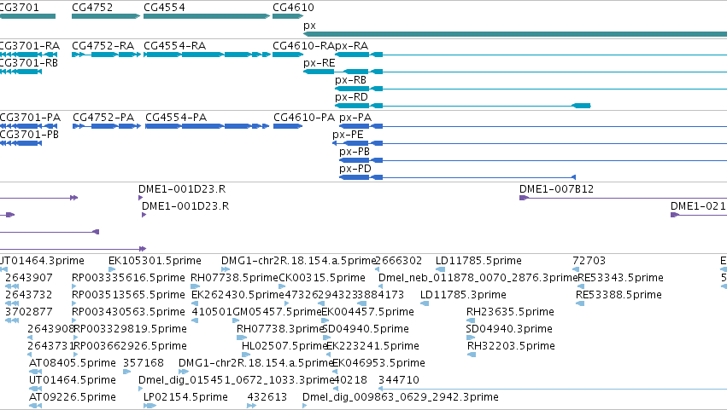Viewport: 727px width, 410px height.
Task: Select EST RH07738.5prime
Action: click(235, 278)
